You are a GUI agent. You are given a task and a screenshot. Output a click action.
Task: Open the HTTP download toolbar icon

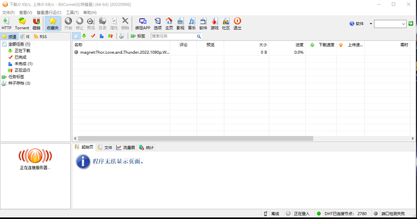click(7, 24)
